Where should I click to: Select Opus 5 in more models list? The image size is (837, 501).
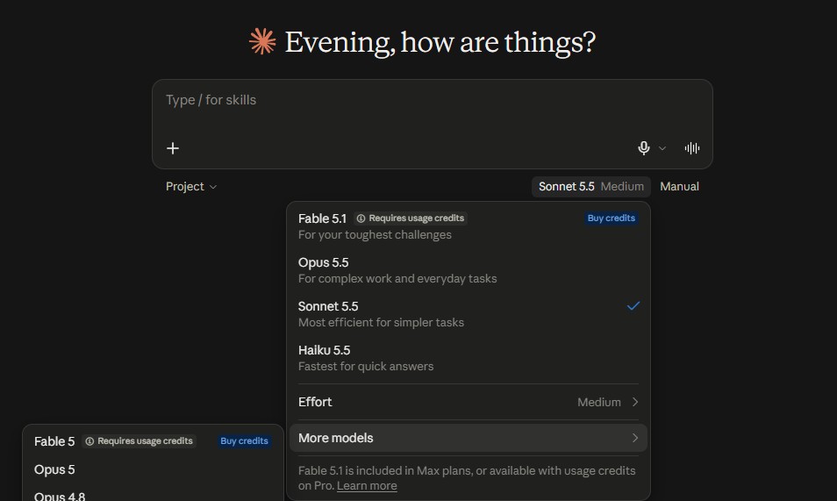[x=153, y=469]
